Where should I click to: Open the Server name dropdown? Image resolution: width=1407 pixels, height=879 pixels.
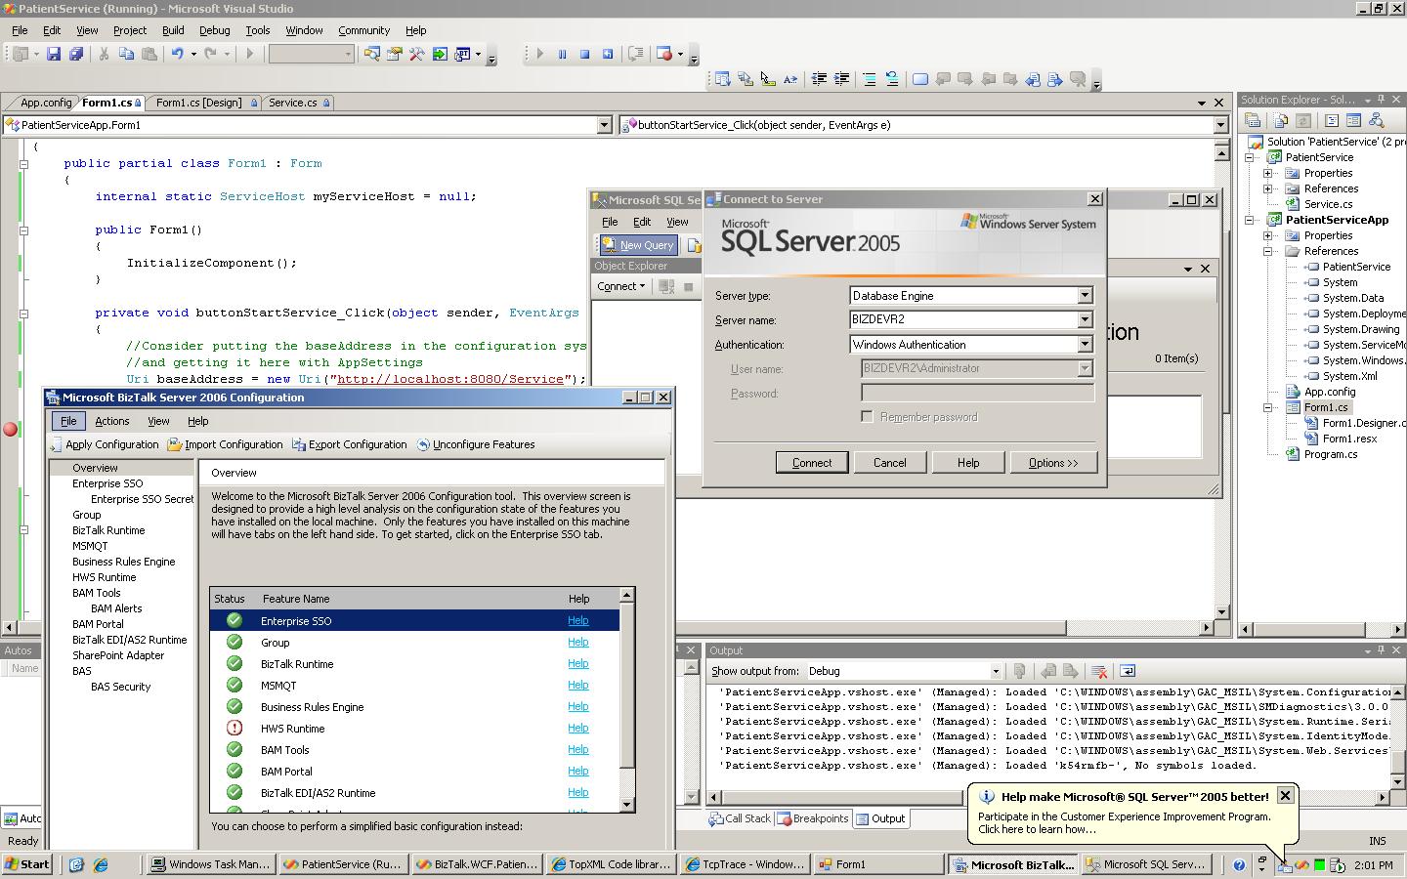pos(1084,319)
